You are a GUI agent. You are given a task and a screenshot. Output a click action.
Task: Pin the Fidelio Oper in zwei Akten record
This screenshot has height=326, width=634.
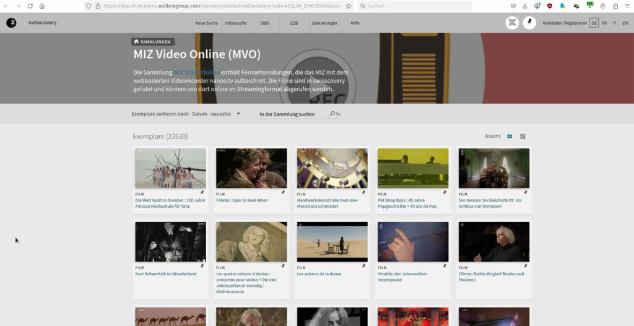pos(283,192)
